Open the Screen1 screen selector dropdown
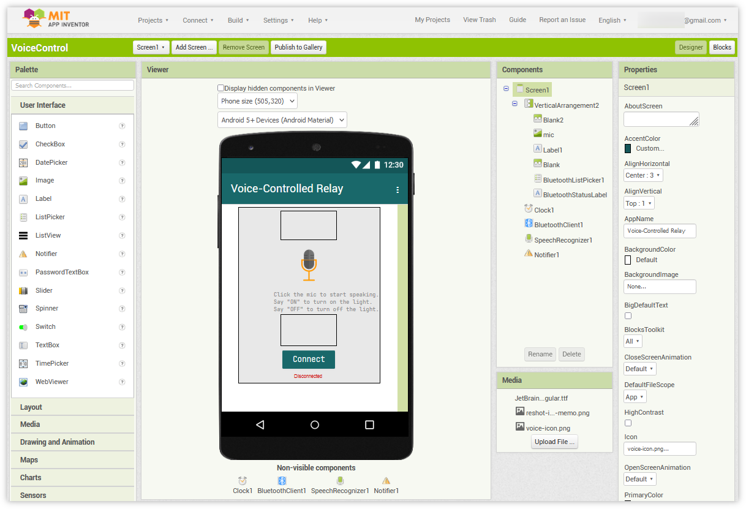 151,47
